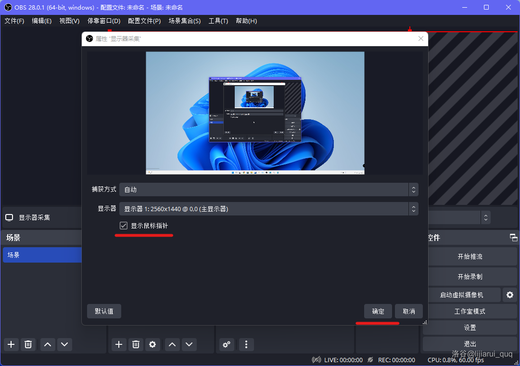
Task: Open the 停靠窗口(D) menu
Action: coord(104,21)
